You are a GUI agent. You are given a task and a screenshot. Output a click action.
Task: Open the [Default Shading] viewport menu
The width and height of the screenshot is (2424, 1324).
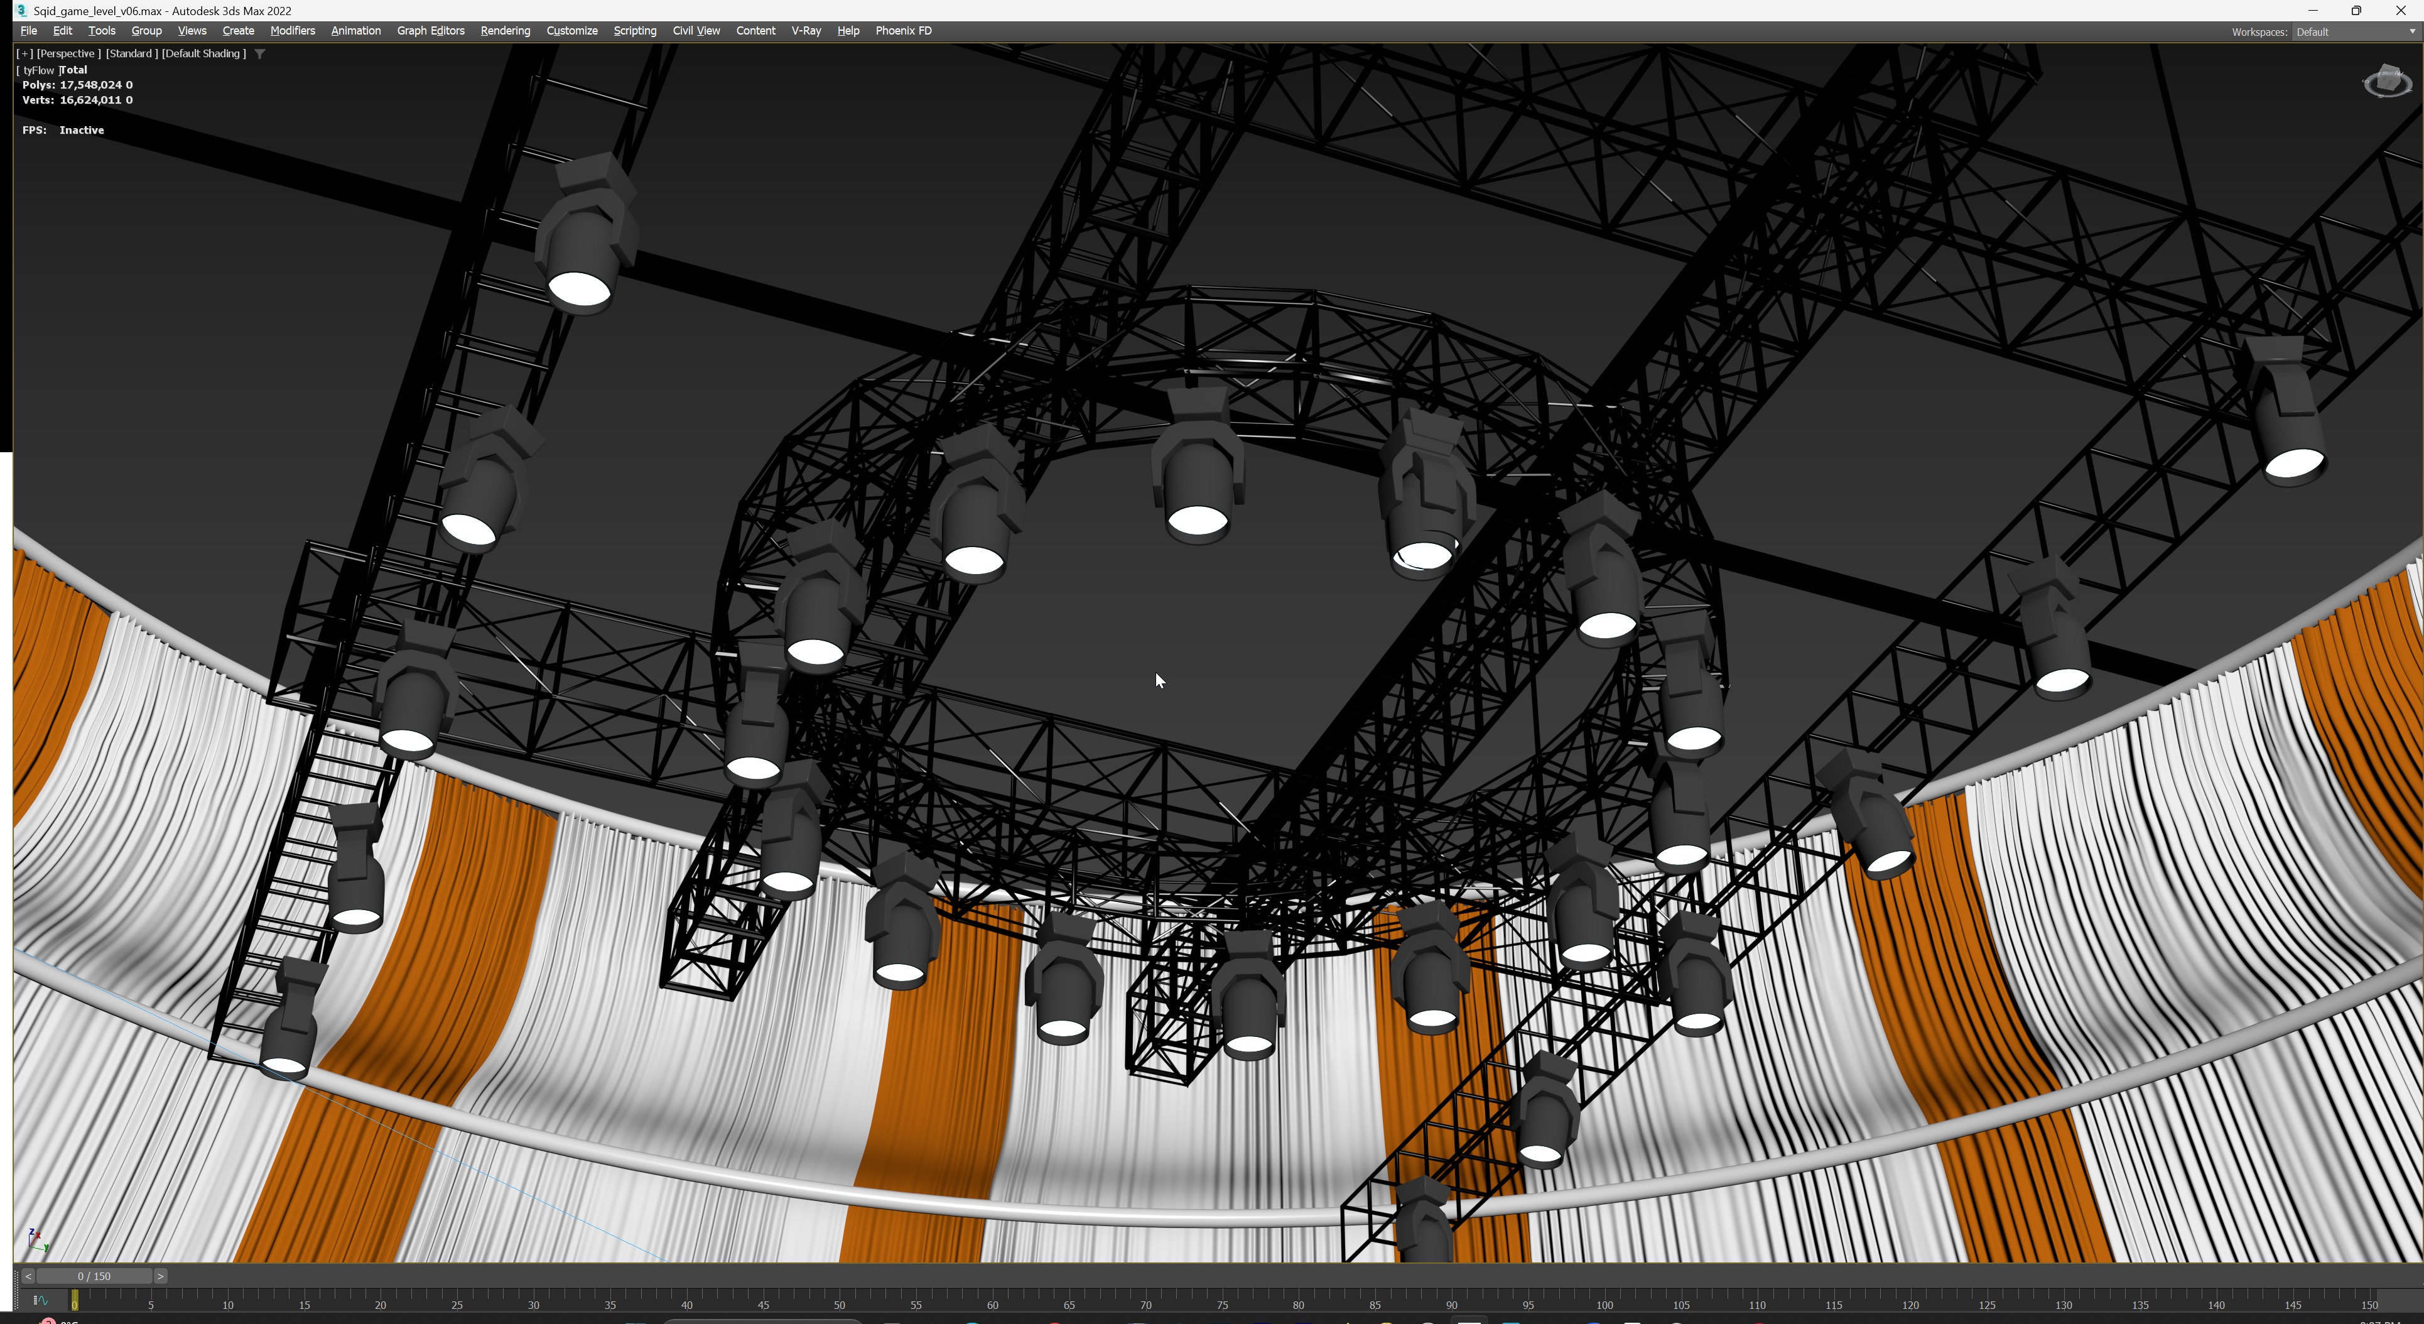203,53
